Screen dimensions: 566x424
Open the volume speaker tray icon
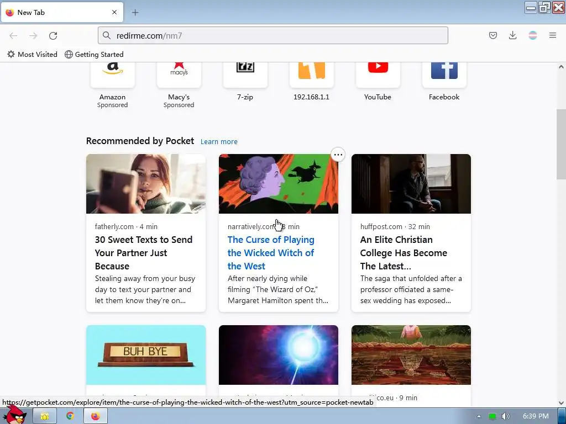pos(506,416)
